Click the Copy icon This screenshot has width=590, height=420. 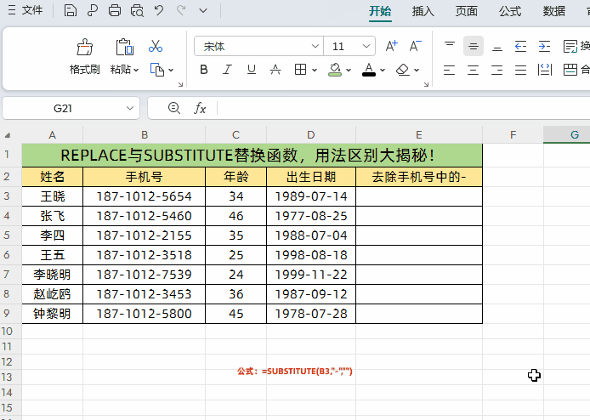(x=157, y=70)
